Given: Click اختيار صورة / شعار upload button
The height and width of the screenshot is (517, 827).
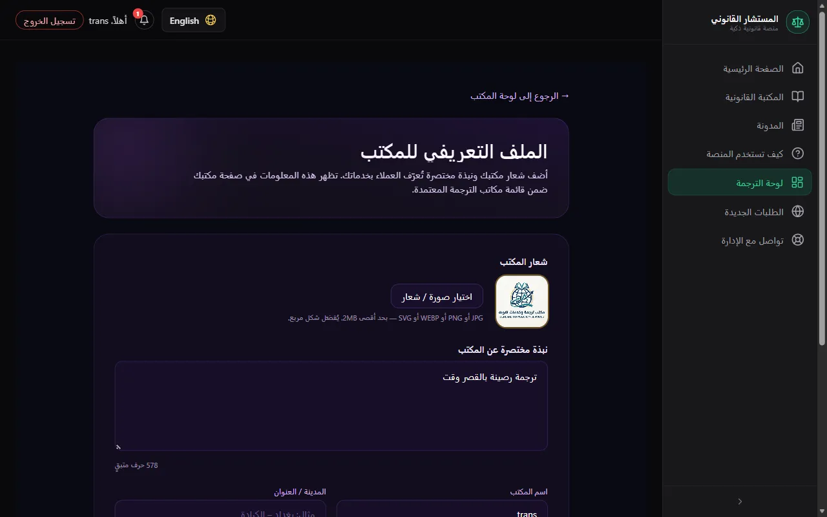Looking at the screenshot, I should (437, 296).
